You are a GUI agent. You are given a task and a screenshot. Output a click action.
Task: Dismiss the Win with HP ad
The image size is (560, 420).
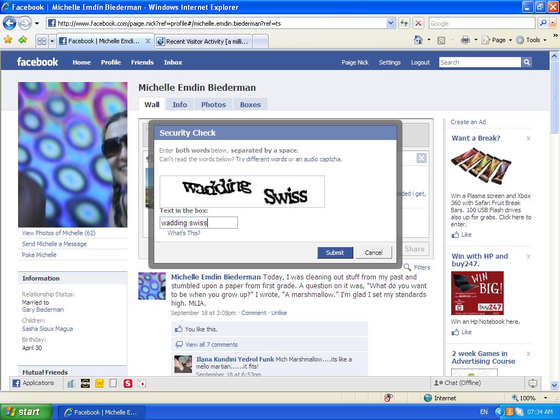[x=529, y=256]
